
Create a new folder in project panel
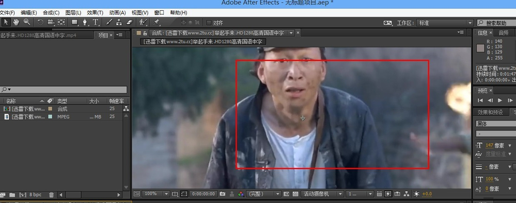click(x=12, y=195)
